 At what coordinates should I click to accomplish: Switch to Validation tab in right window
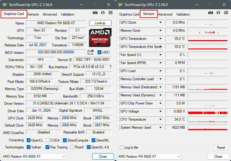(183, 14)
